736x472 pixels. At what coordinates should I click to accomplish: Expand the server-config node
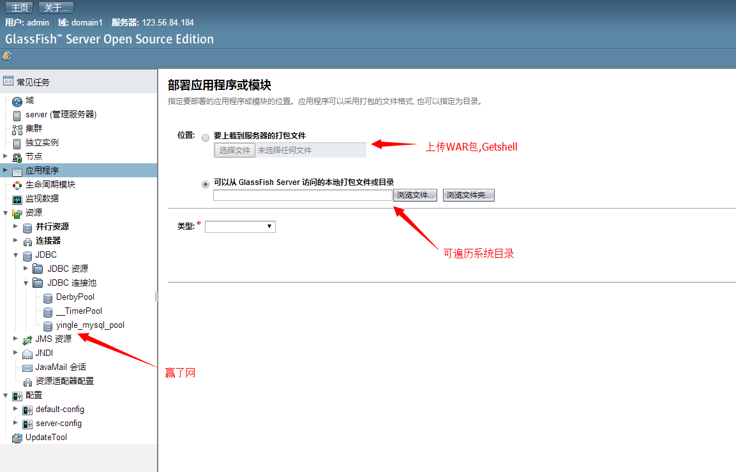click(x=15, y=423)
